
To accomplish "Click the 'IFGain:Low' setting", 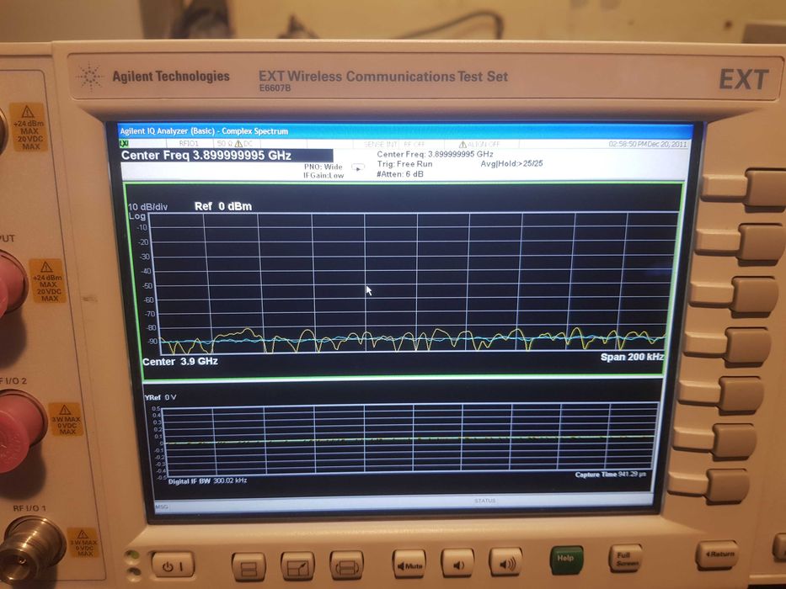I will (x=323, y=175).
